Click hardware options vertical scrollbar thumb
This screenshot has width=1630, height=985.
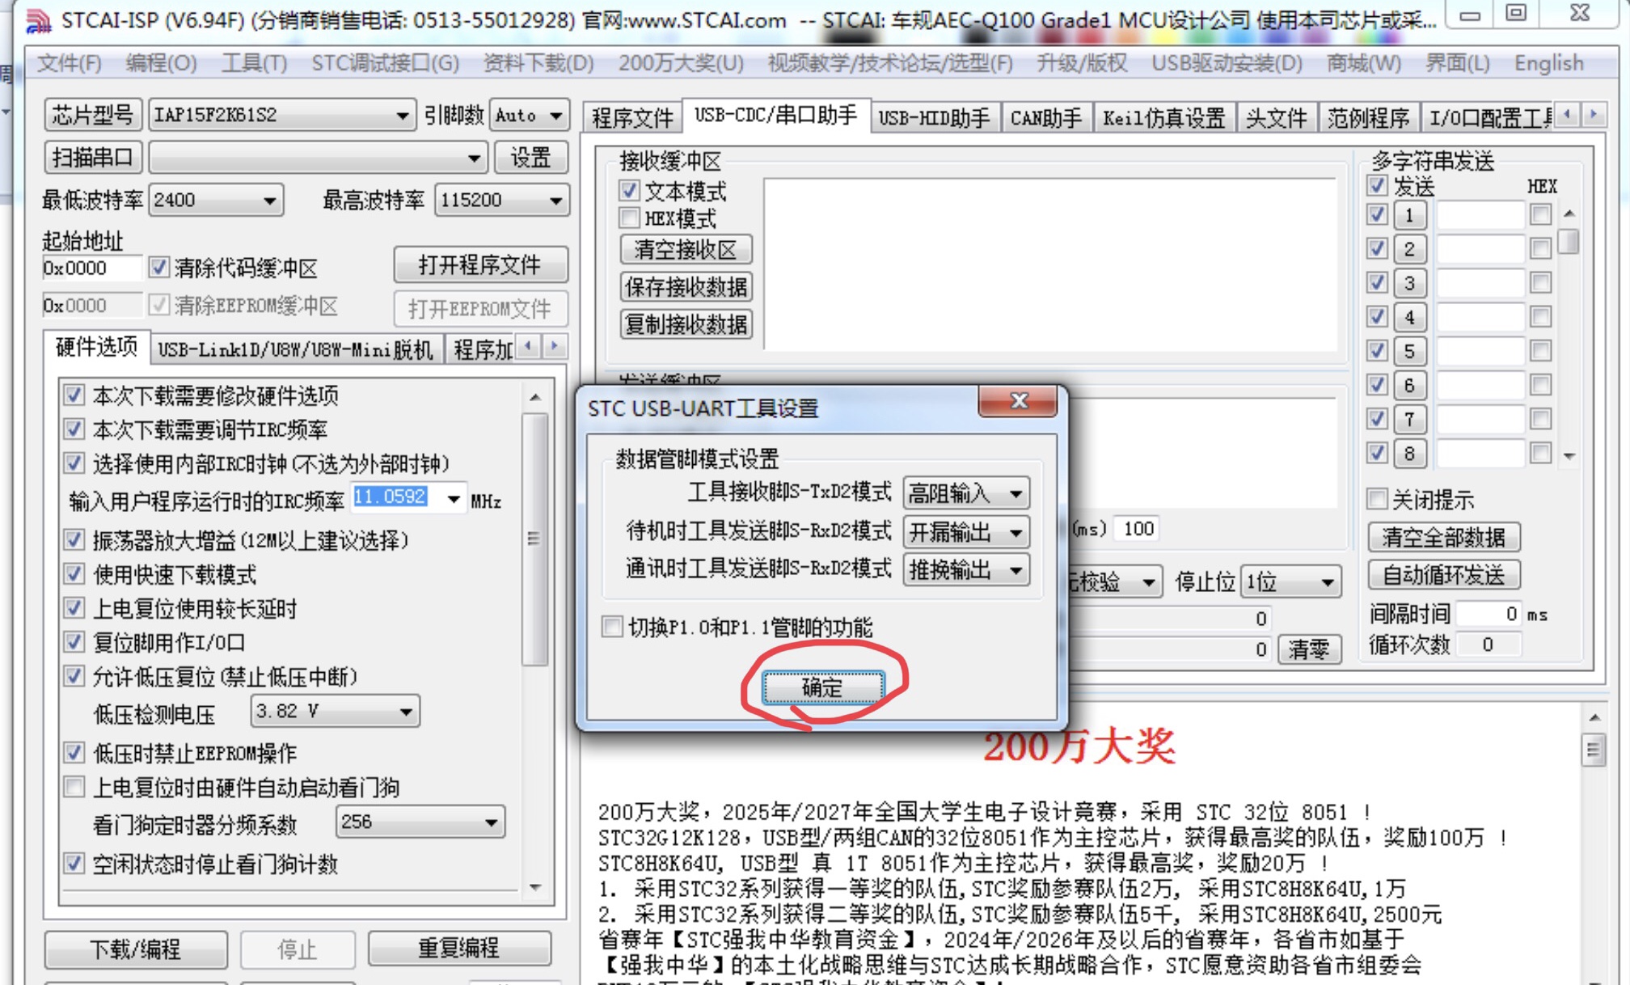pos(535,539)
